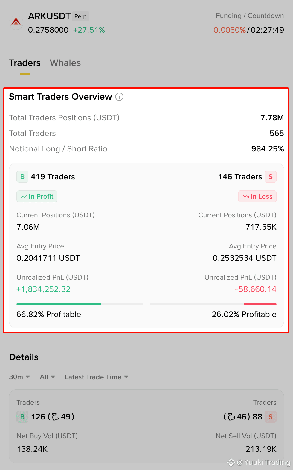
Task: Tap the red 26.02% Profitable progress bar
Action: coord(213,304)
